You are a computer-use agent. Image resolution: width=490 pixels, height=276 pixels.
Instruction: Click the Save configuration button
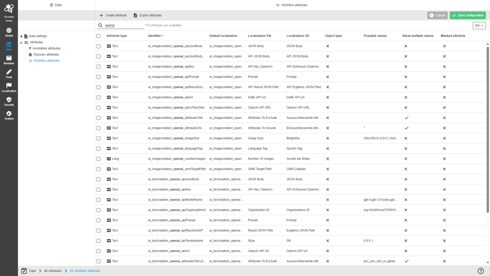(x=468, y=15)
